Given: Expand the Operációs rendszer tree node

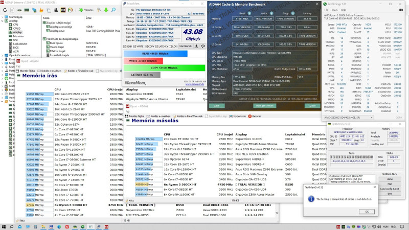Looking at the screenshot, I should (x=3, y=55).
